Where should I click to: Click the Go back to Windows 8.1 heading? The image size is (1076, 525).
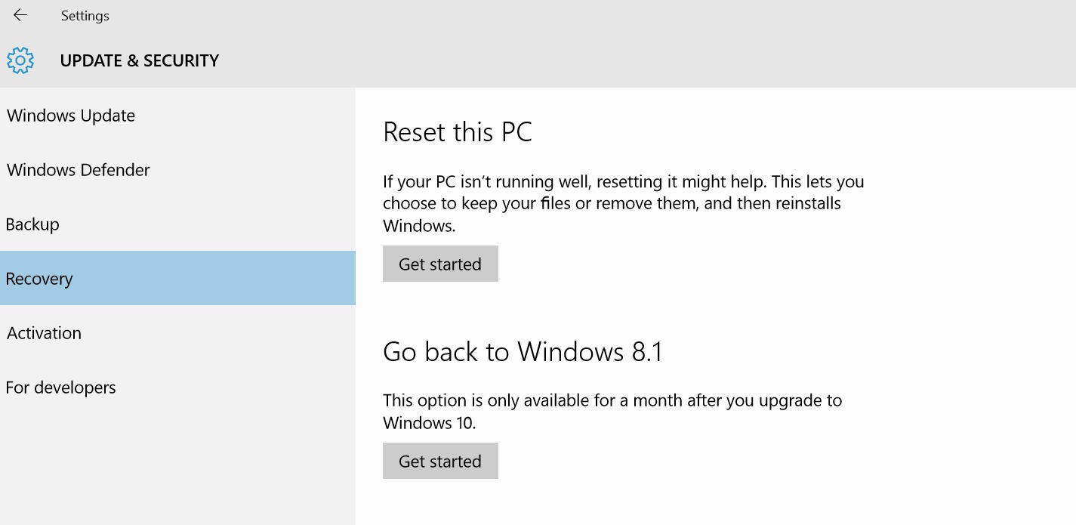click(x=523, y=352)
